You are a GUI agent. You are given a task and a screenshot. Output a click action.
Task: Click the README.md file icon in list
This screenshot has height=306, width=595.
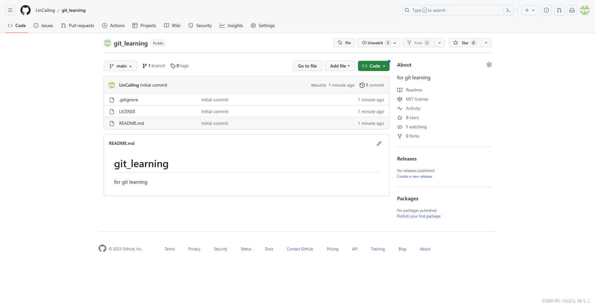click(x=112, y=124)
